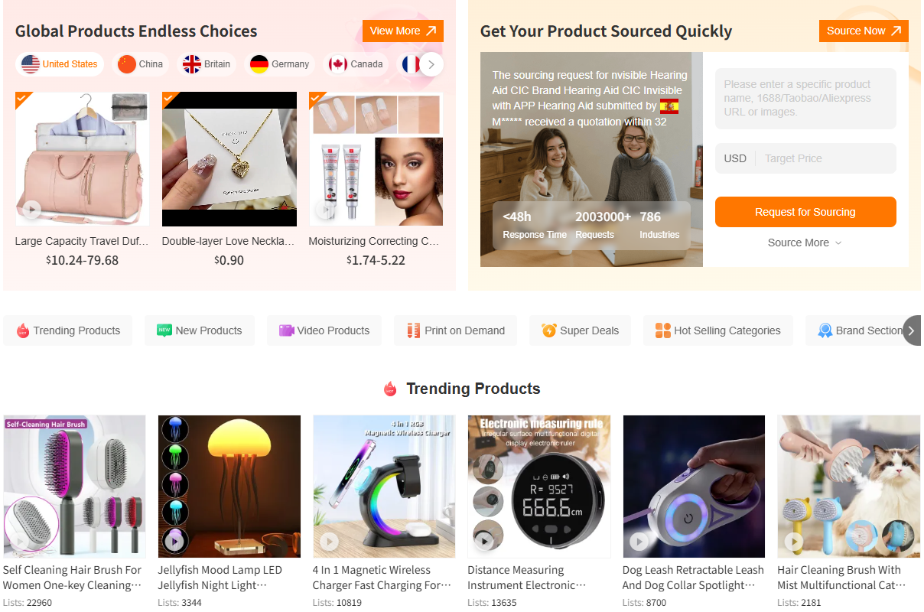Click the View More button
Image resolution: width=924 pixels, height=612 pixels.
pyautogui.click(x=402, y=31)
